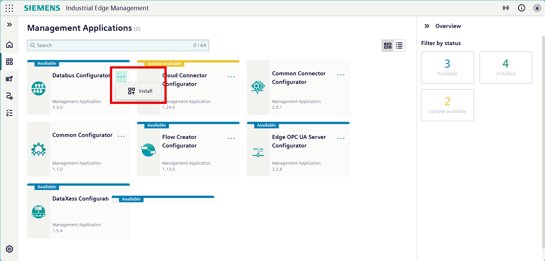Click the connectivity status icon in header
Image resolution: width=545 pixels, height=261 pixels.
[x=506, y=8]
